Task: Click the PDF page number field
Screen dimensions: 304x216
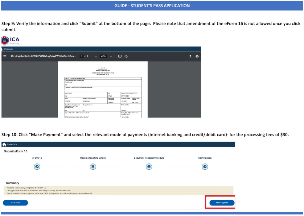Action: click(x=82, y=56)
